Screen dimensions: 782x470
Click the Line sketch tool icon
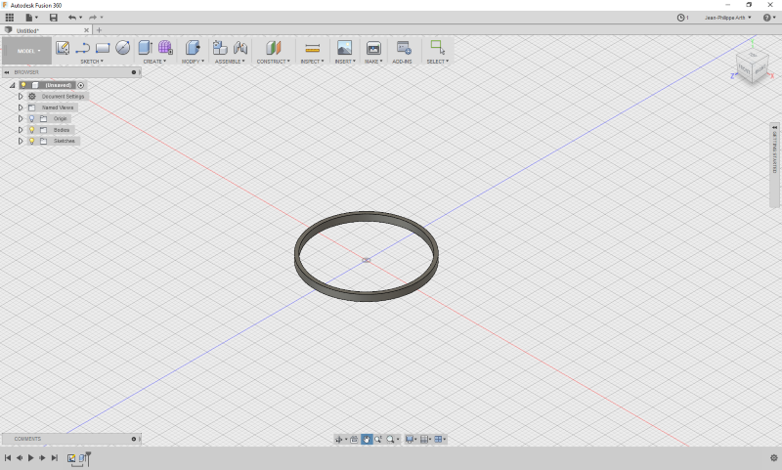coord(83,47)
